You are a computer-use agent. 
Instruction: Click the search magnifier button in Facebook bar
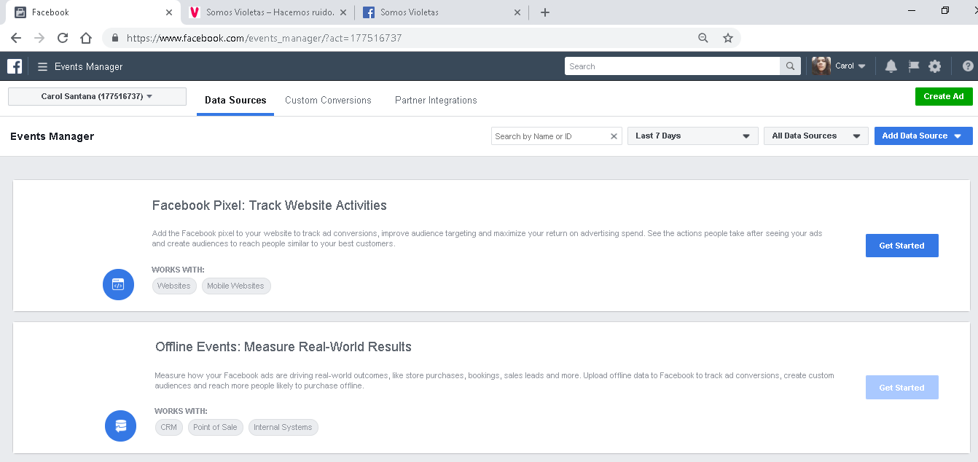(790, 66)
